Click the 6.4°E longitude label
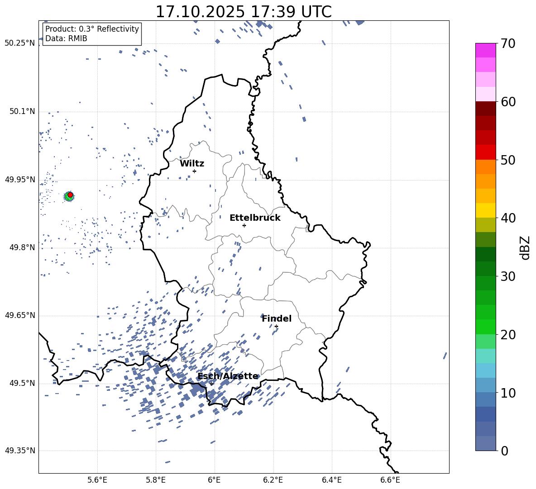Image resolution: width=536 pixels, height=489 pixels. tap(331, 480)
